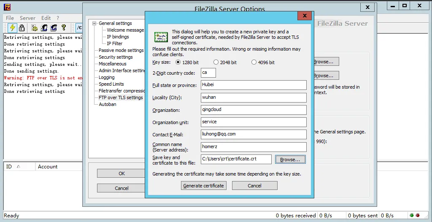The height and width of the screenshot is (222, 432).
Task: Open the Edit menu
Action: point(46,18)
